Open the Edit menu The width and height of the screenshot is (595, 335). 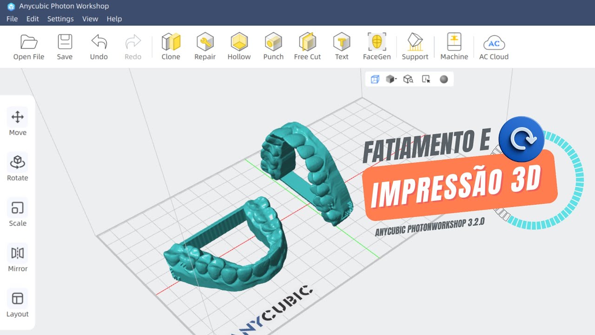tap(33, 19)
